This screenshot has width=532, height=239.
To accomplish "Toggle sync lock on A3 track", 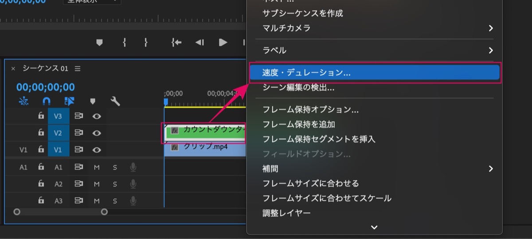I will click(79, 201).
